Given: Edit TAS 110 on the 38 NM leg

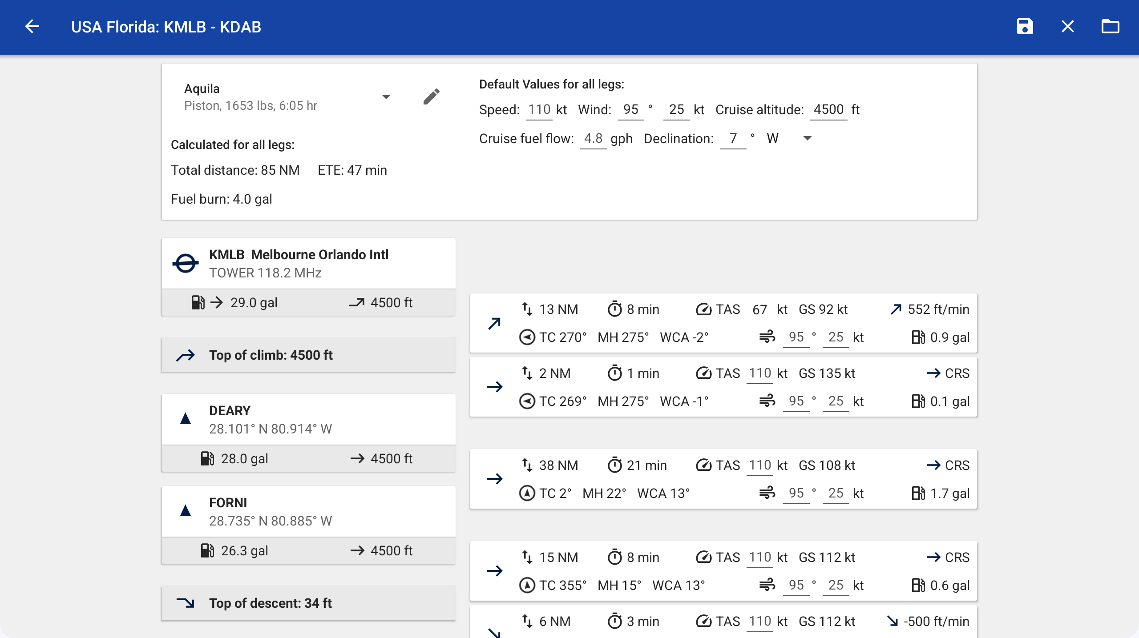Looking at the screenshot, I should (759, 465).
